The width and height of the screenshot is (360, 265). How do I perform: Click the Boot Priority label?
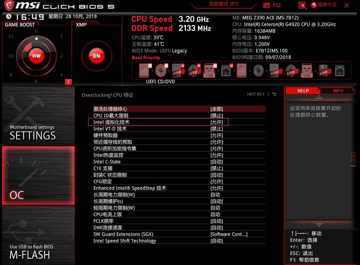point(146,58)
